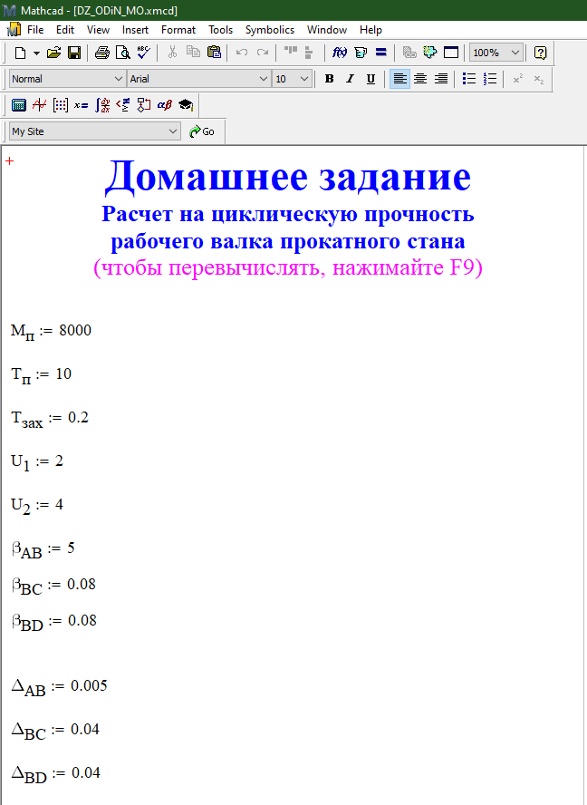Click the Open file folder icon
Image resolution: width=587 pixels, height=805 pixels.
click(x=53, y=53)
